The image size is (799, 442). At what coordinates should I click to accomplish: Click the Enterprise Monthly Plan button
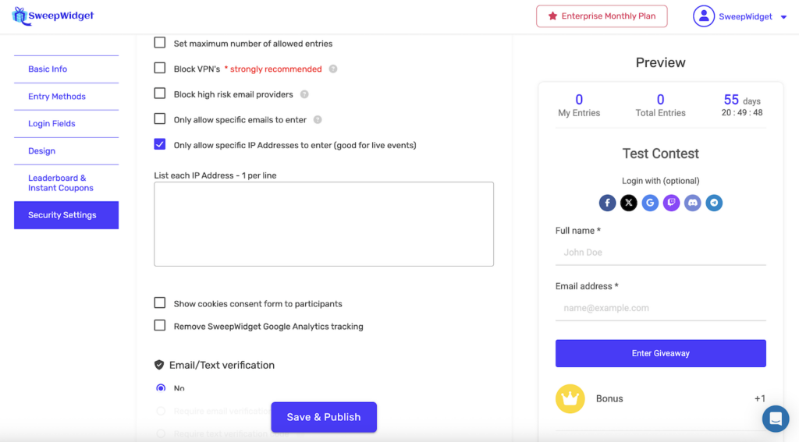coord(602,16)
